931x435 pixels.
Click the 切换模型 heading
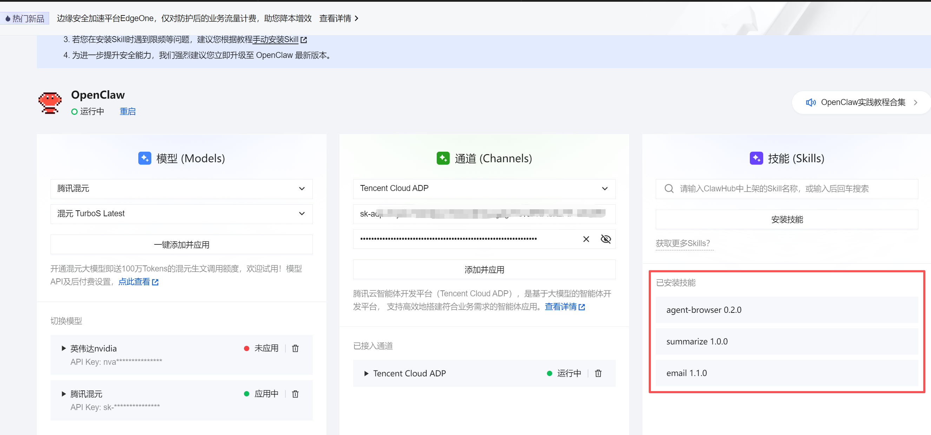pos(66,321)
